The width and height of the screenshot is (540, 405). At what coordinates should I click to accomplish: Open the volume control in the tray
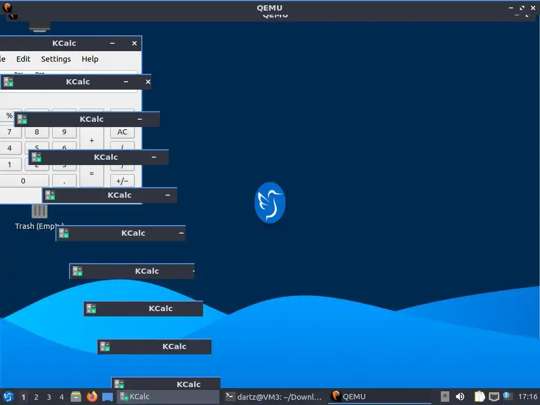(x=460, y=397)
